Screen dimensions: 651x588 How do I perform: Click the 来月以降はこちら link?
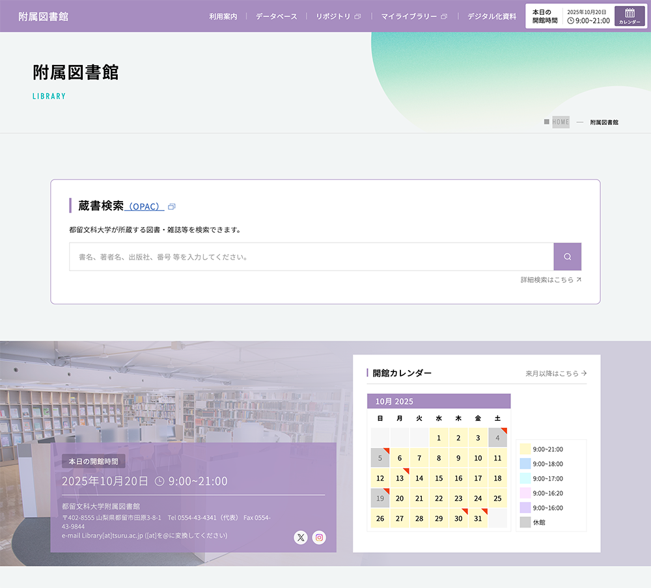[556, 373]
